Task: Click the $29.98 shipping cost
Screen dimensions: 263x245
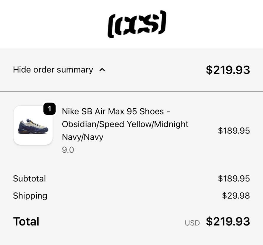Action: pyautogui.click(x=236, y=196)
